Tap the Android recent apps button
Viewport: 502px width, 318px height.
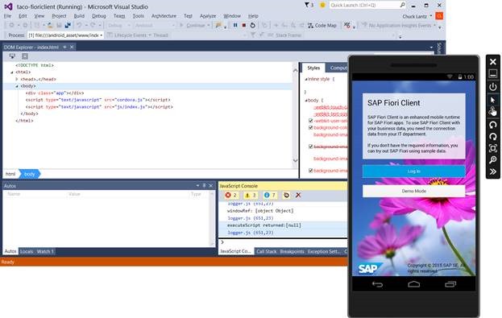point(450,284)
